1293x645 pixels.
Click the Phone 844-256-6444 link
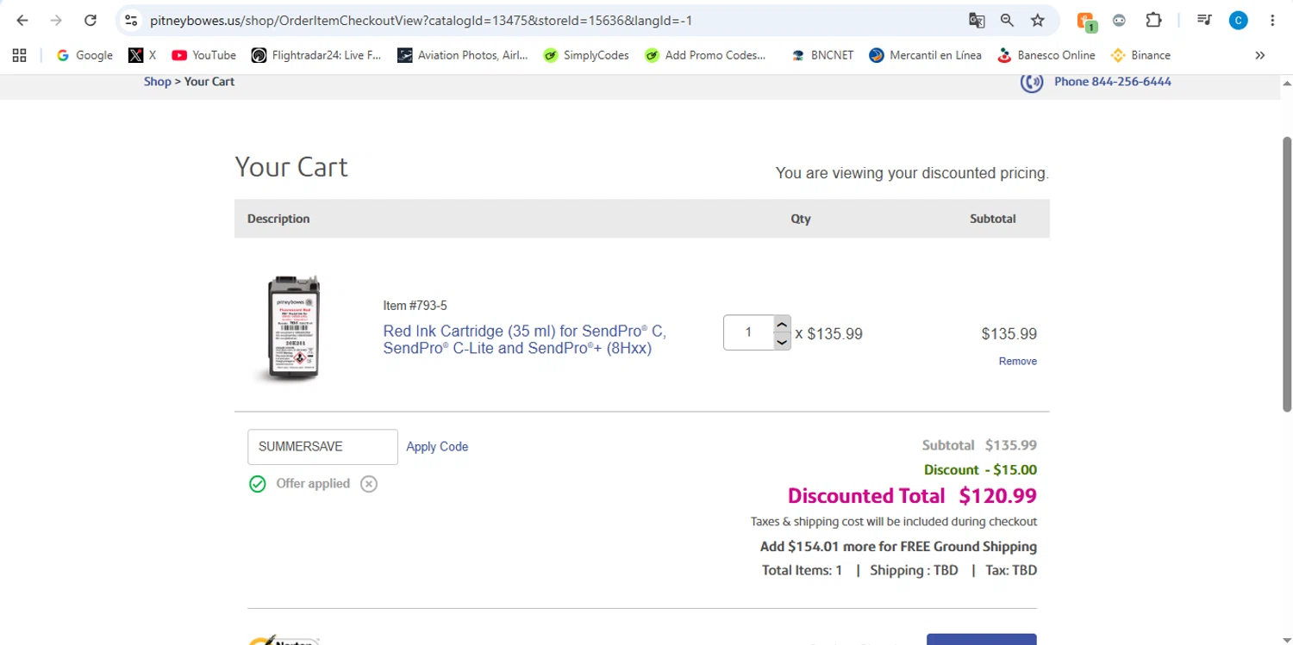(1112, 82)
